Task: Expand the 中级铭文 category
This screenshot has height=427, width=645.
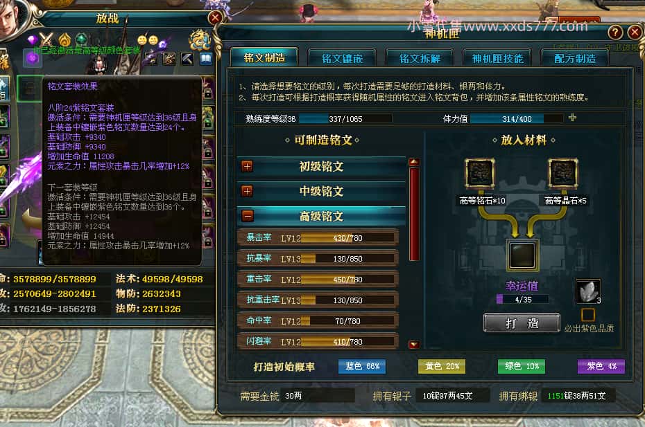Action: pos(247,191)
